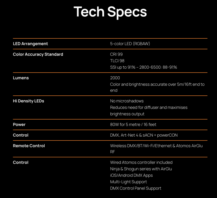Click the iOS/Android DMX Apps line
The height and width of the screenshot is (198, 217).
click(131, 175)
